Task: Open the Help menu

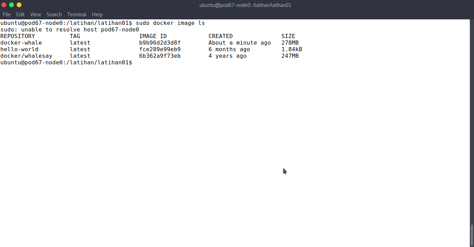Action: click(97, 15)
